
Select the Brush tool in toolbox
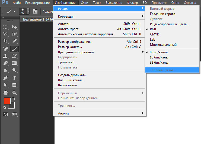(x=14, y=49)
